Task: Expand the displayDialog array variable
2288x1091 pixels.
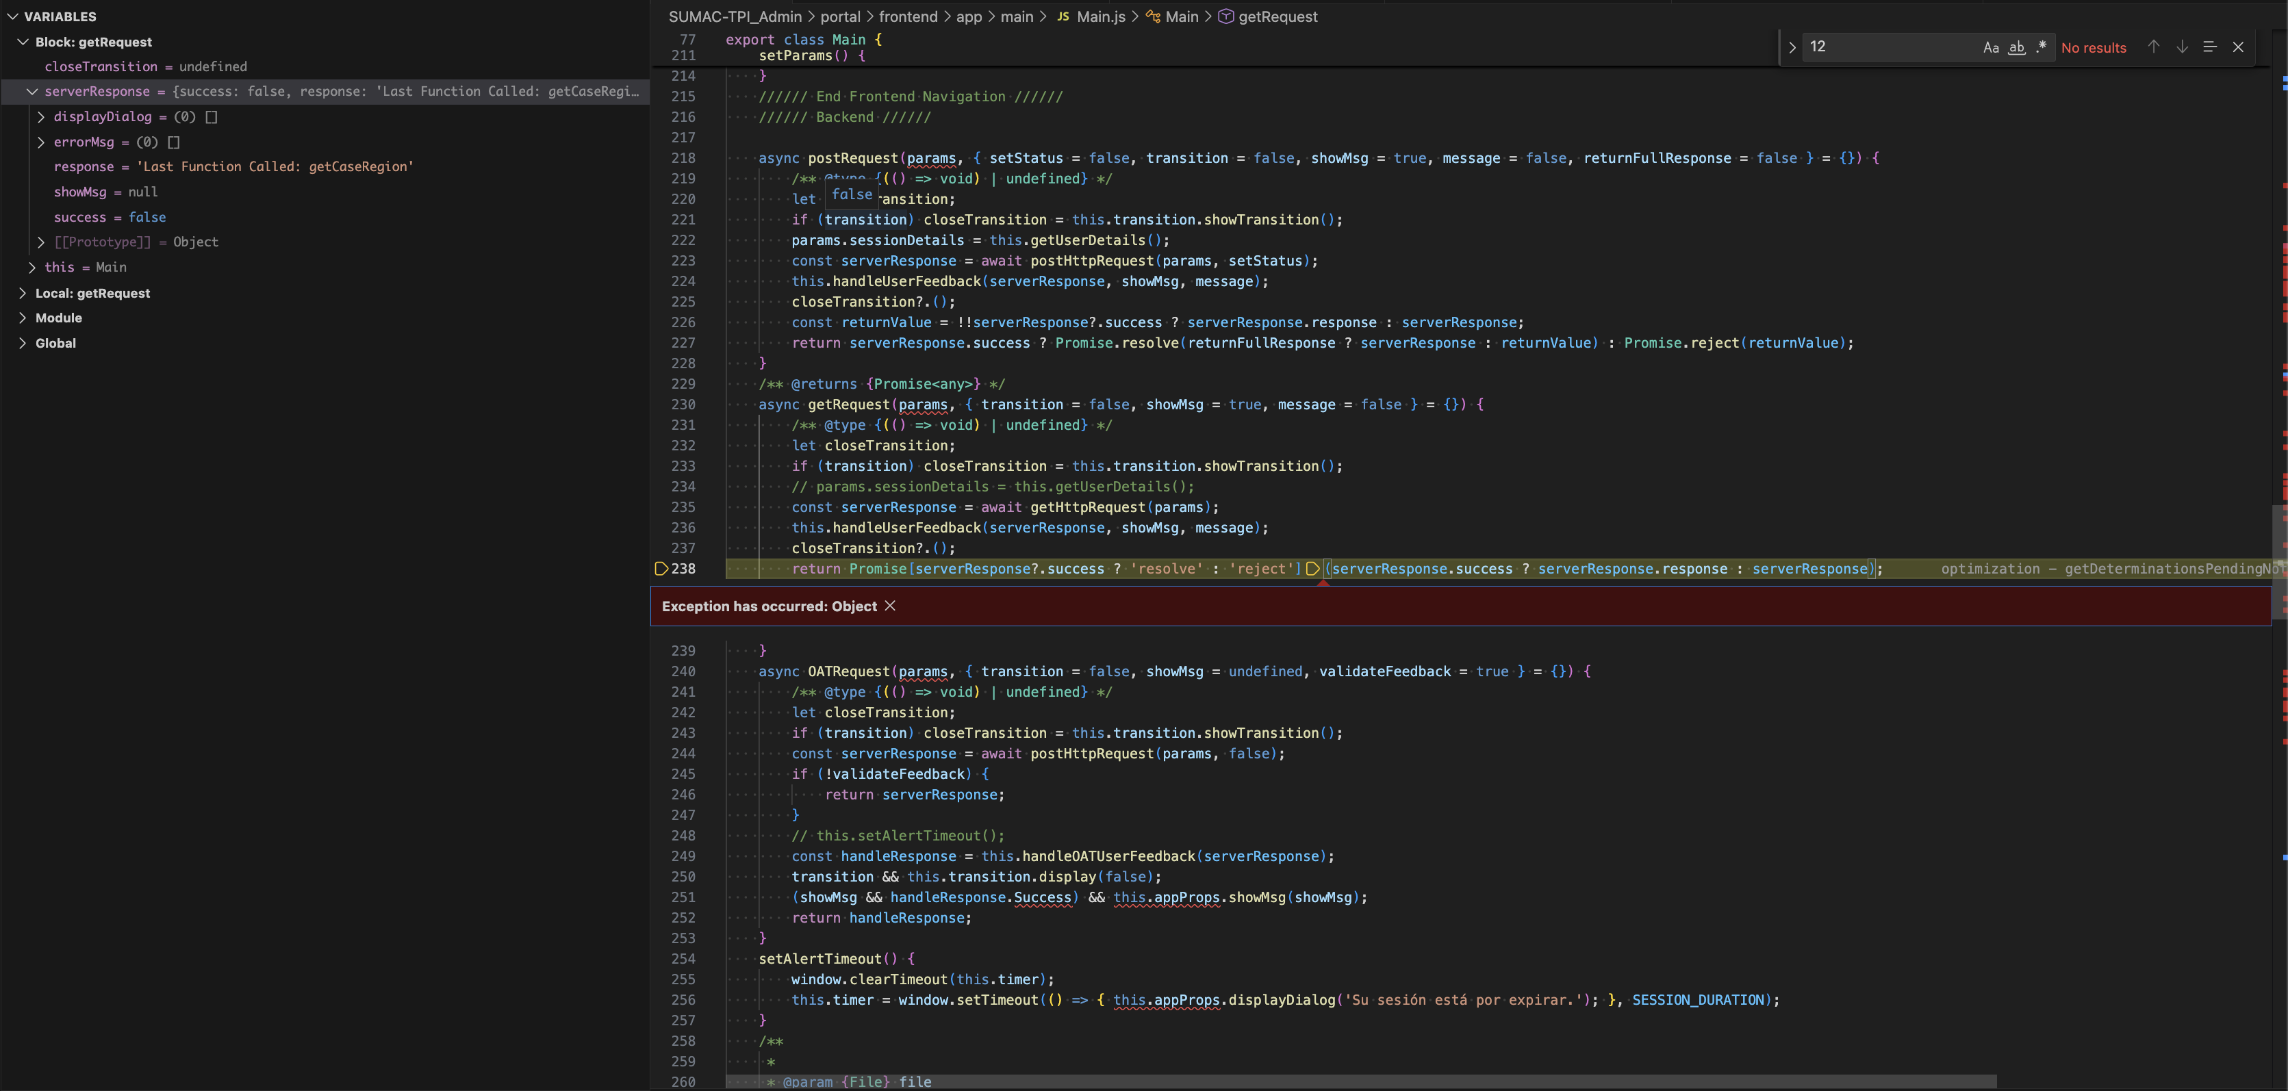Action: click(41, 117)
